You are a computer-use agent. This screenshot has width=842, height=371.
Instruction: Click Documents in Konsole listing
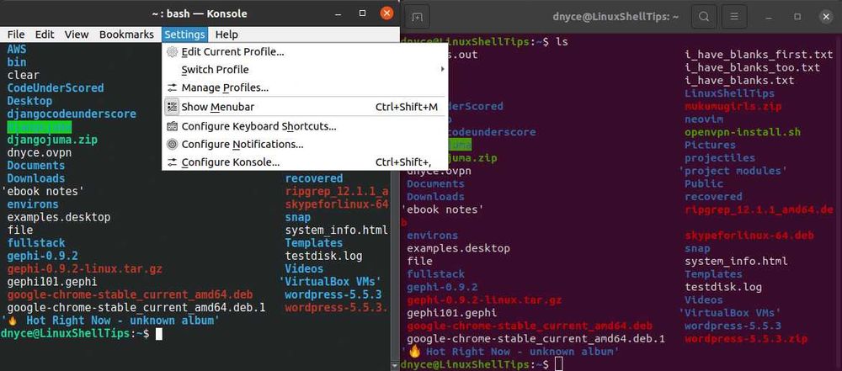[x=36, y=166]
